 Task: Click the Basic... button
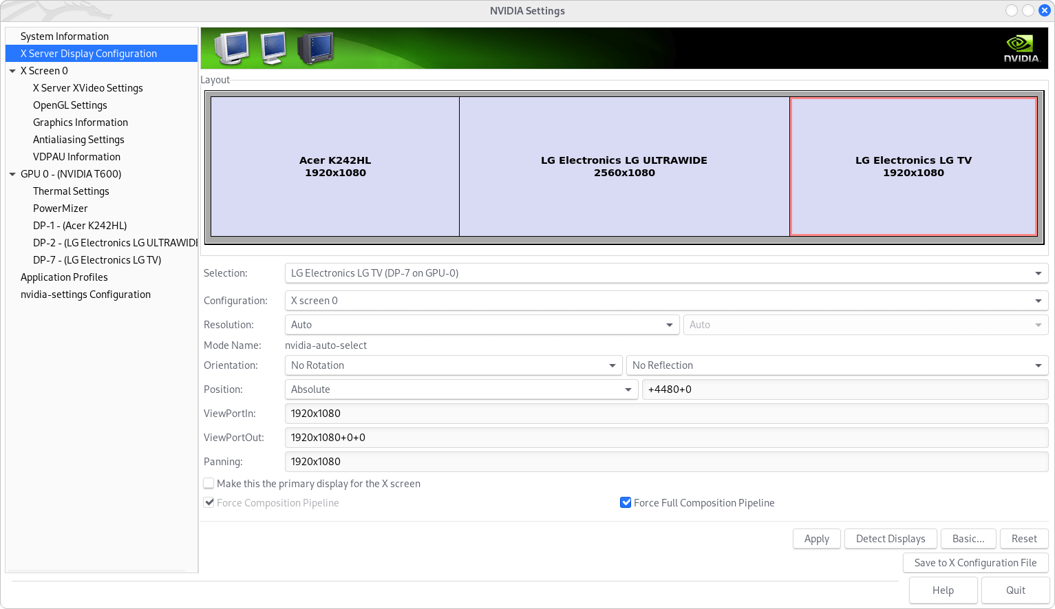pos(968,539)
